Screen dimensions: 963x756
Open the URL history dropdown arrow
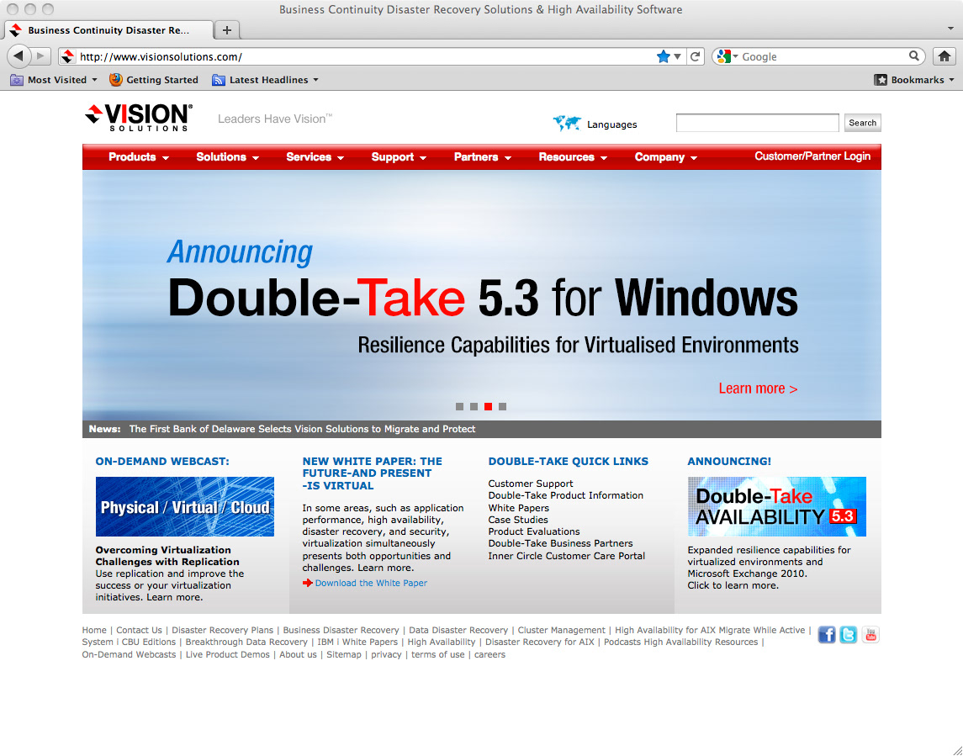(x=677, y=56)
